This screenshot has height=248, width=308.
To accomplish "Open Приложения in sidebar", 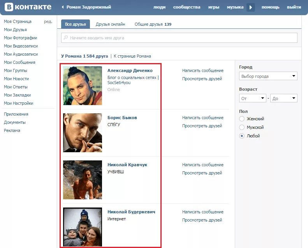I will (16, 114).
